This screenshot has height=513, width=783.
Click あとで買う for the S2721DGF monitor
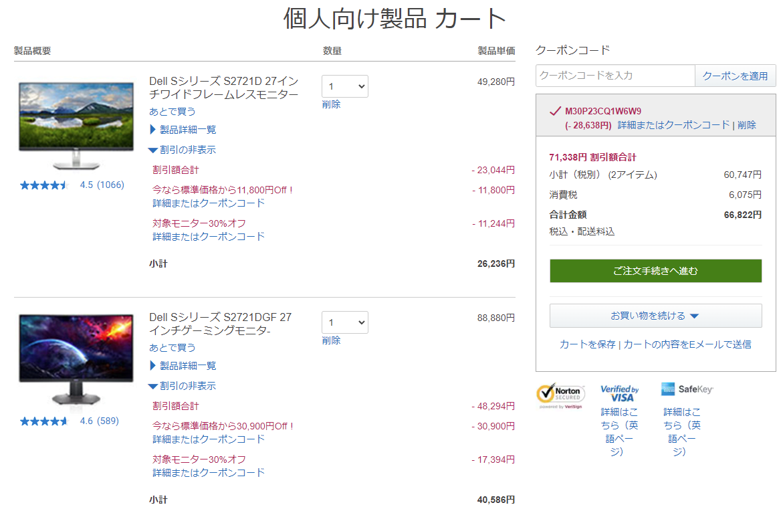pyautogui.click(x=173, y=348)
